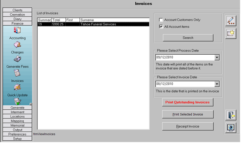Click the Generate Fees cash register icon
The height and width of the screenshot is (143, 241).
point(17,59)
